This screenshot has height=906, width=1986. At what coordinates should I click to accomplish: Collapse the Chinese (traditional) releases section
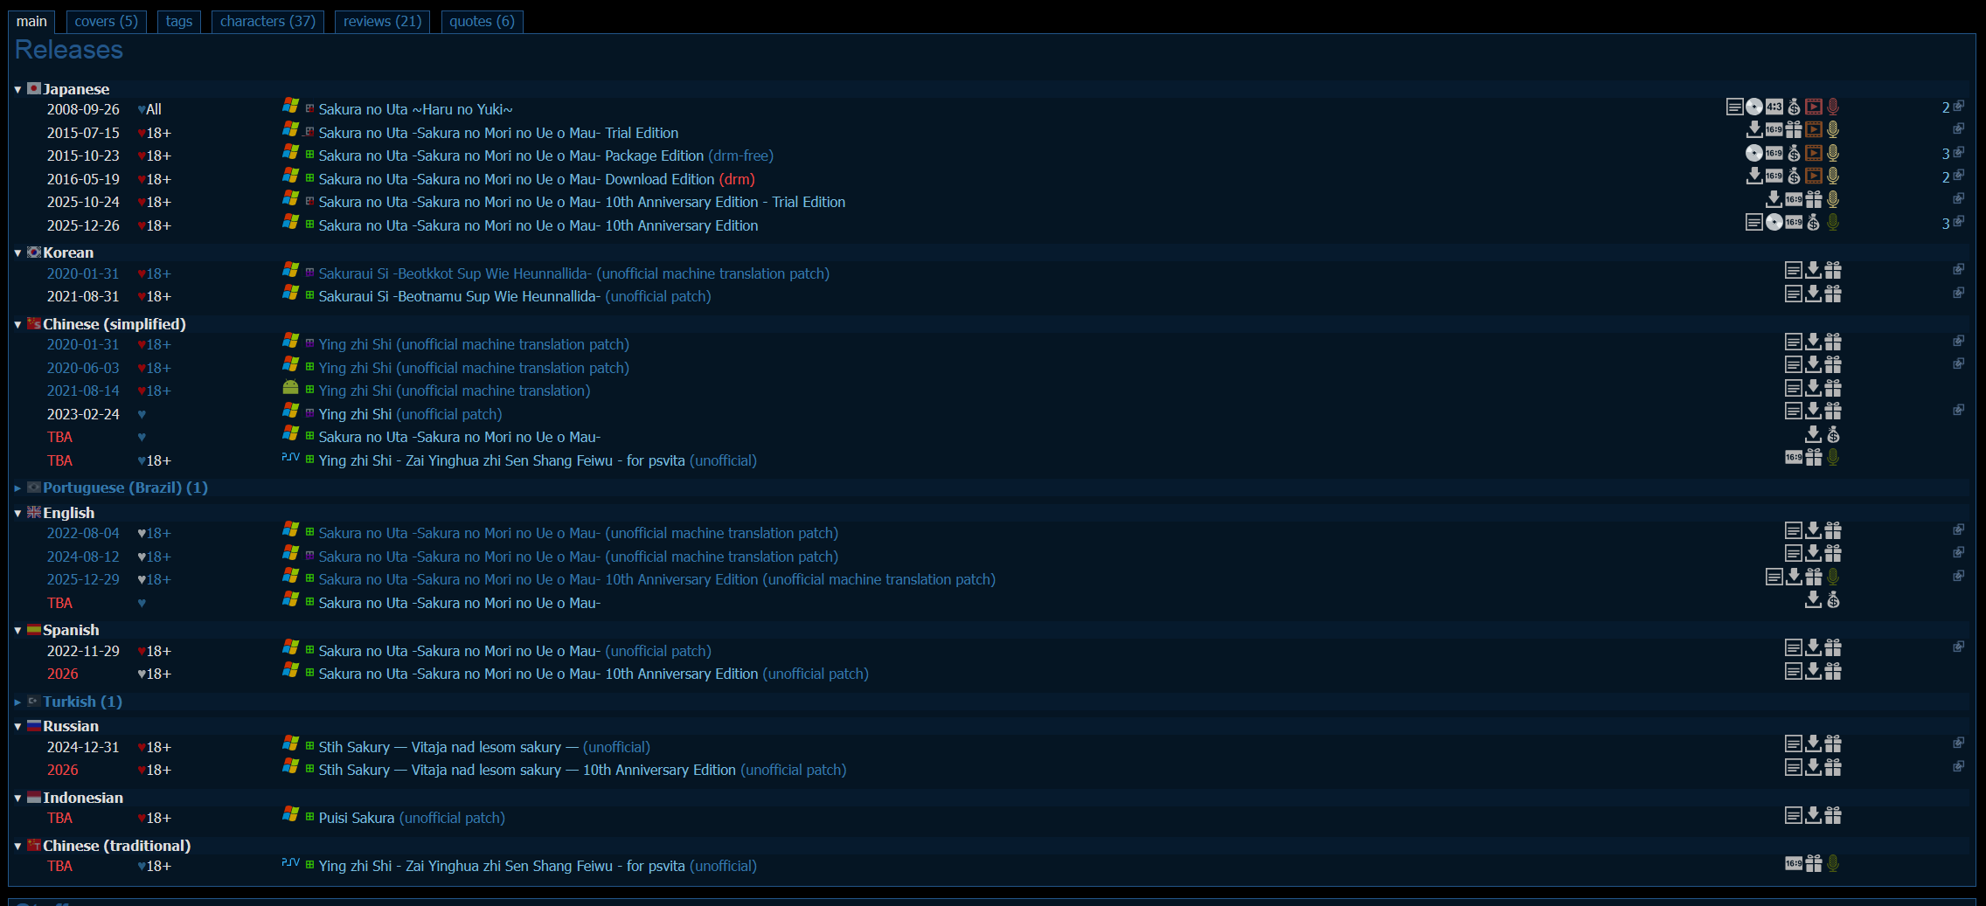17,846
